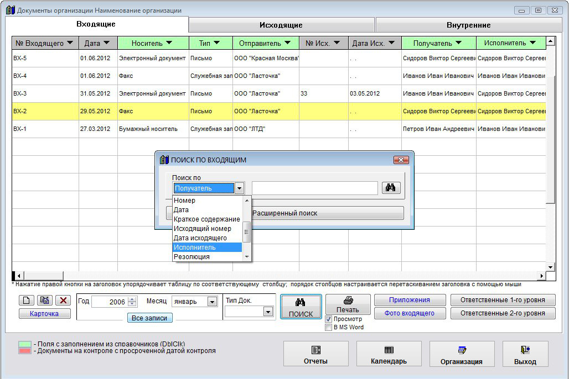
Task: Click the Все записи button
Action: tap(149, 318)
